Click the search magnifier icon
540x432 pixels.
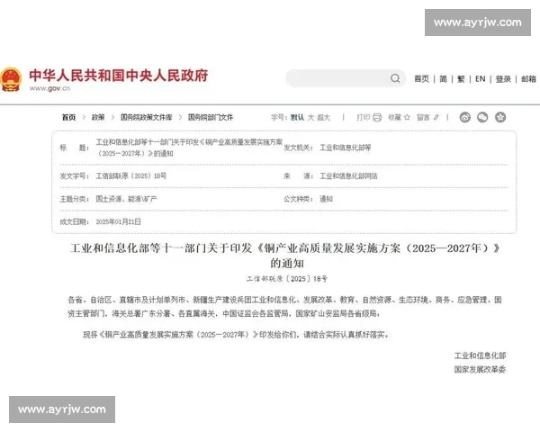[x=395, y=78]
